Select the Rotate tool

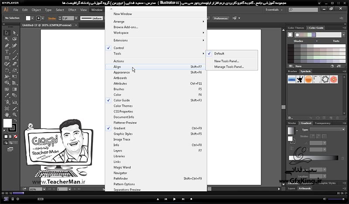tap(7, 70)
